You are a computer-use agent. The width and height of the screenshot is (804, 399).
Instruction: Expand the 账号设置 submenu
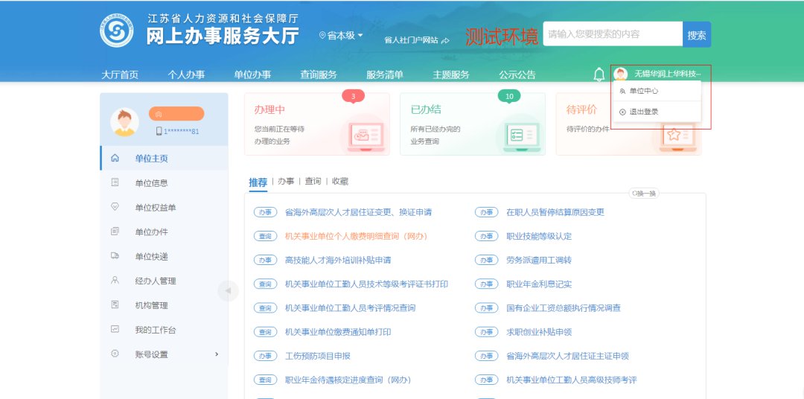point(217,354)
